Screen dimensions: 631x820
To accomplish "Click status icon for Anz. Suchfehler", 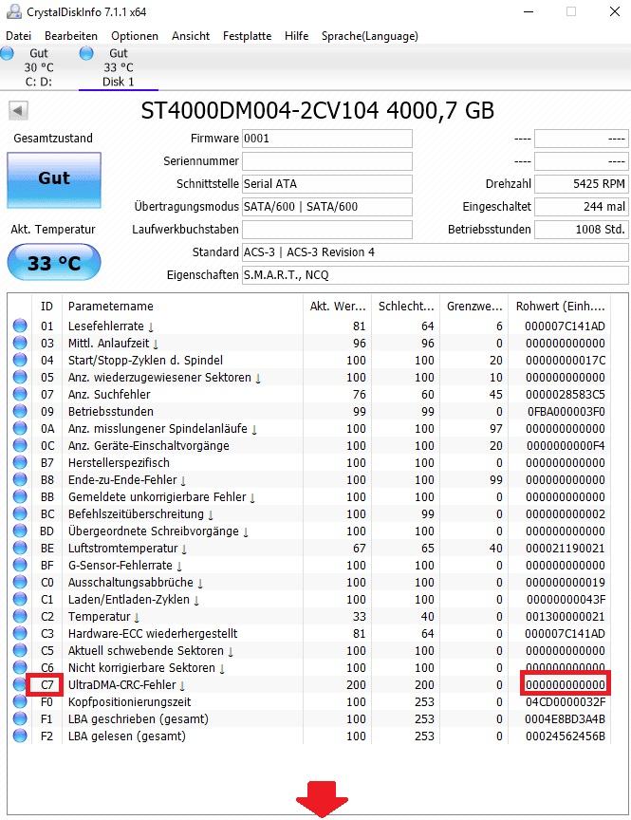I will tap(20, 394).
